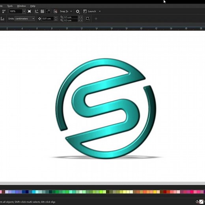The height and width of the screenshot is (205, 205).
Task: Open the zoom level dropdown arrow
Action: (x=24, y=11)
